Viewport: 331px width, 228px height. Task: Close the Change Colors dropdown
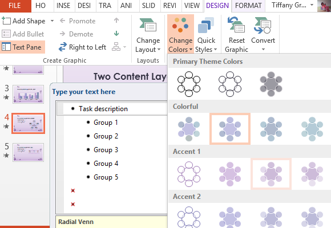click(x=180, y=35)
